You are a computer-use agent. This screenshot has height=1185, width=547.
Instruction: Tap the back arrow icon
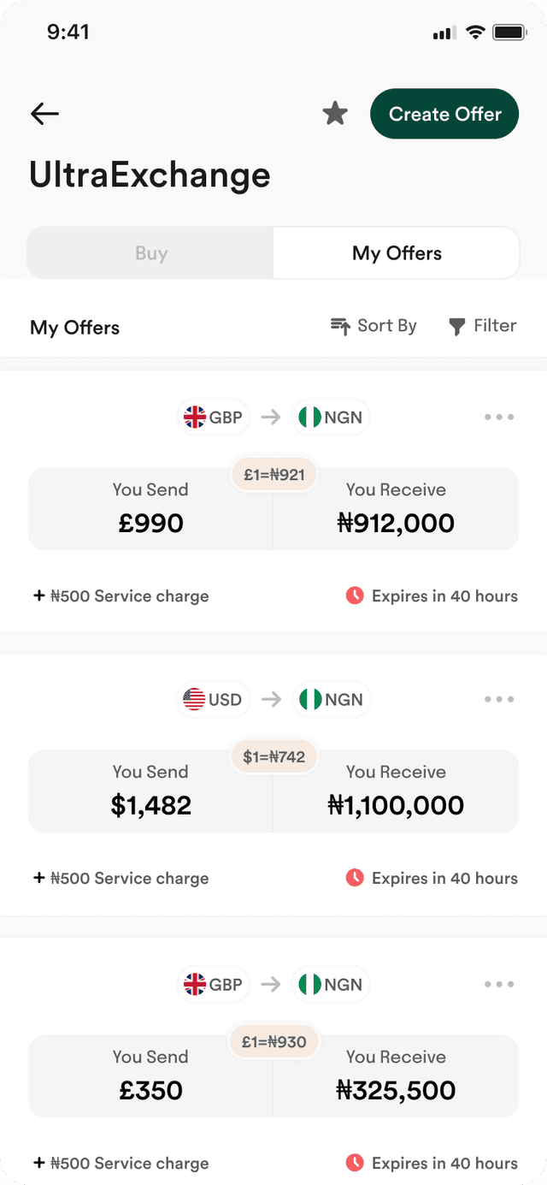point(44,114)
